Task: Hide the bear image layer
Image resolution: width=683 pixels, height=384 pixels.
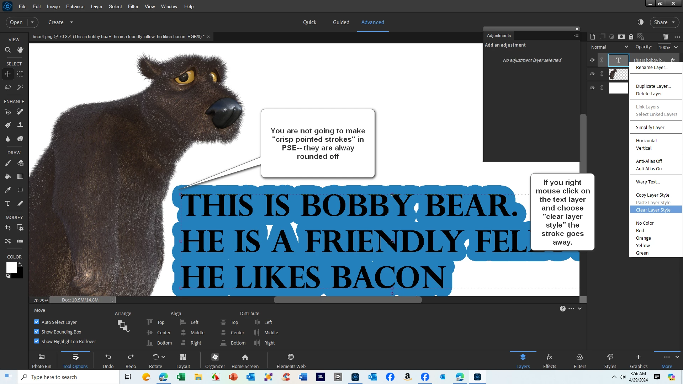Action: 592,74
